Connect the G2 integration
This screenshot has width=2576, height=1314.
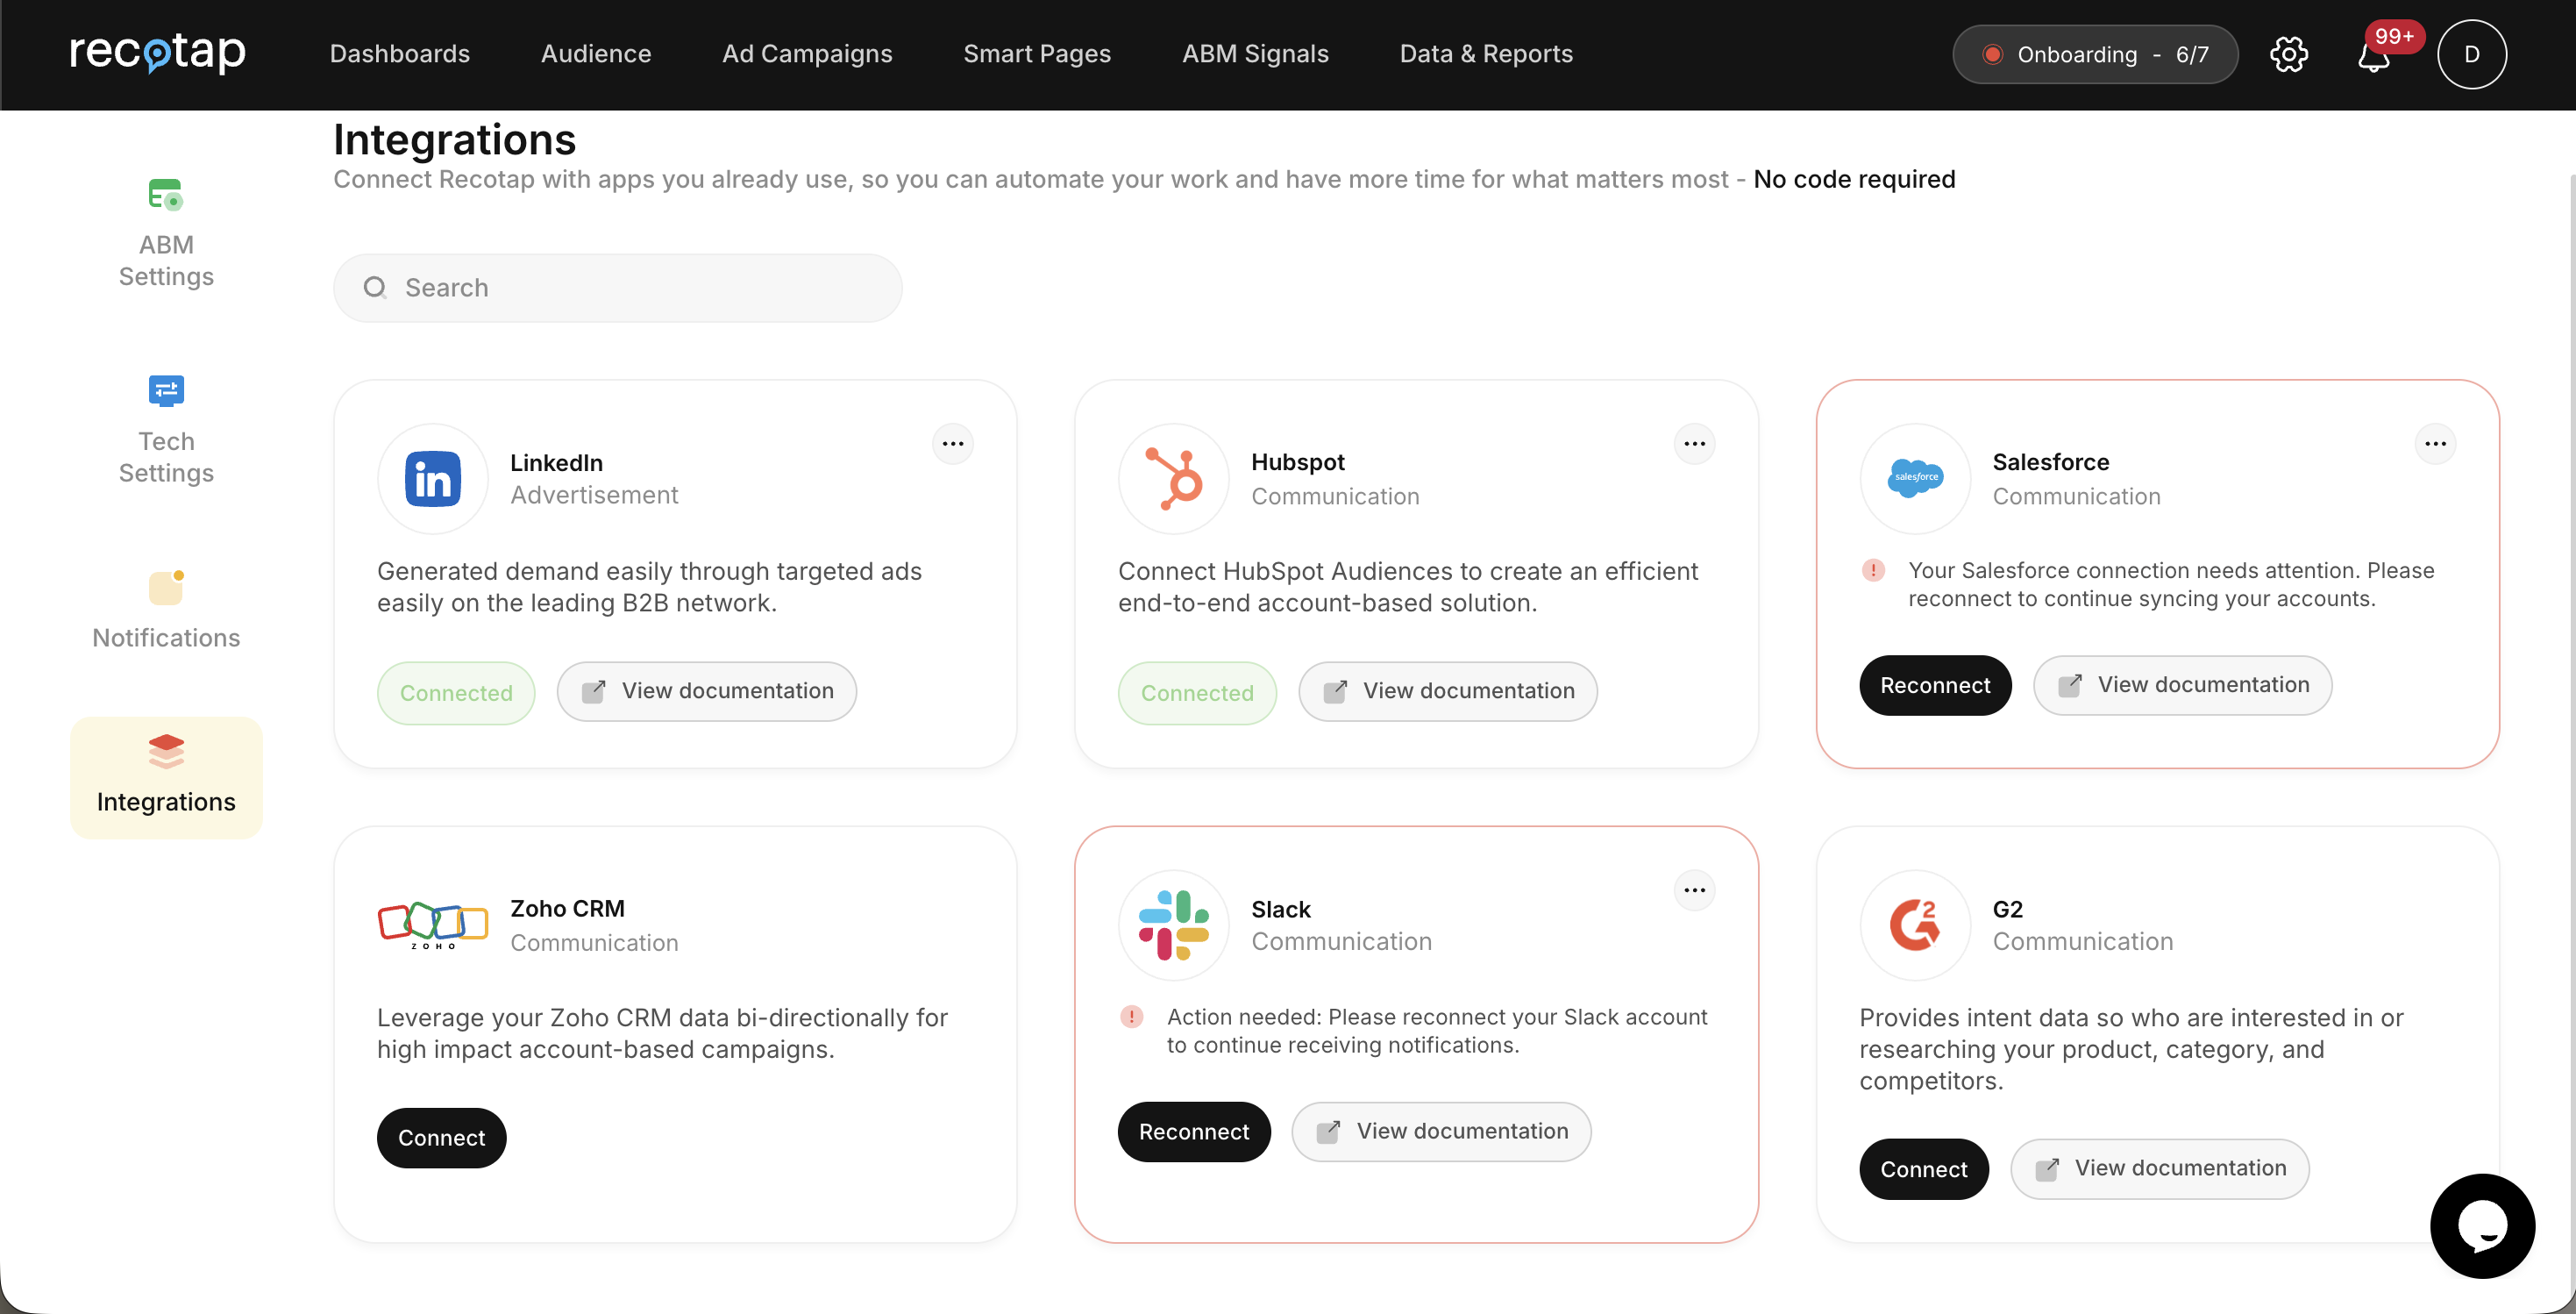1924,1169
